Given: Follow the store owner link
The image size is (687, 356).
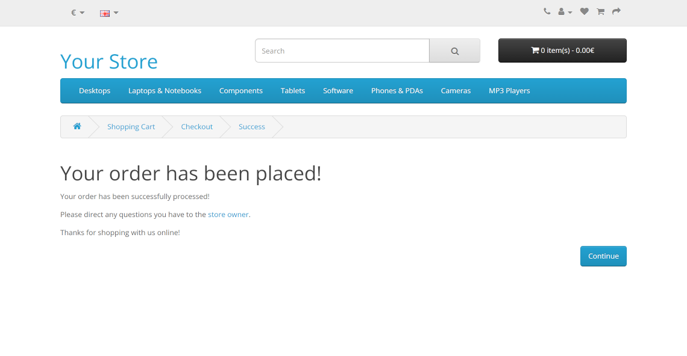Looking at the screenshot, I should click(x=228, y=215).
